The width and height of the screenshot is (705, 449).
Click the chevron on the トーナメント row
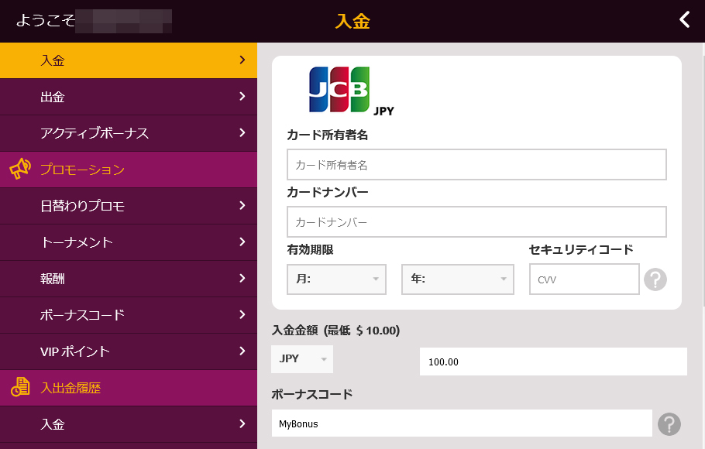(242, 242)
